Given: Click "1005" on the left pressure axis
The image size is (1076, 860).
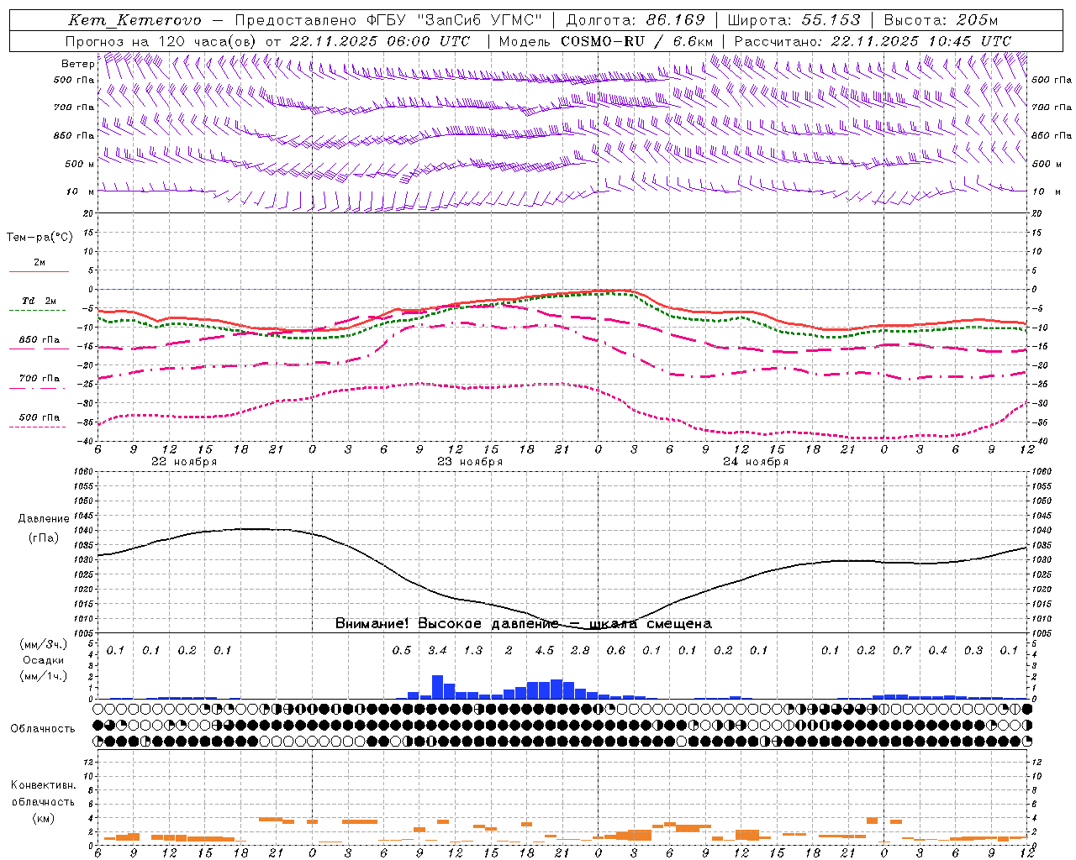Looking at the screenshot, I should 85,632.
